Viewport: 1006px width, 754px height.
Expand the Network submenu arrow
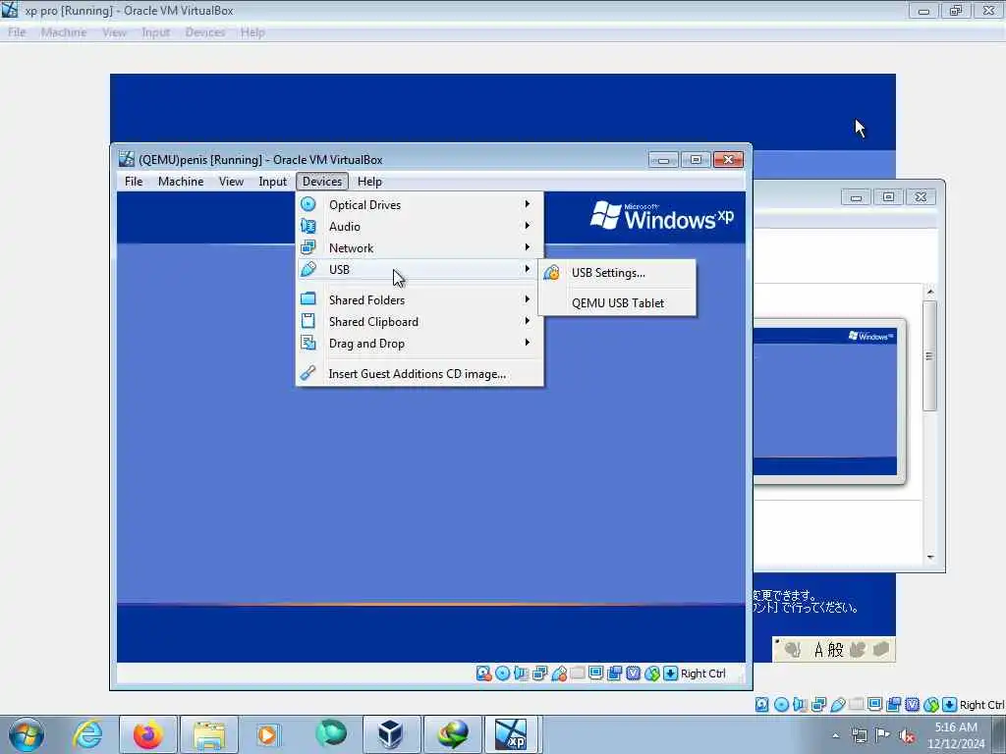(528, 247)
